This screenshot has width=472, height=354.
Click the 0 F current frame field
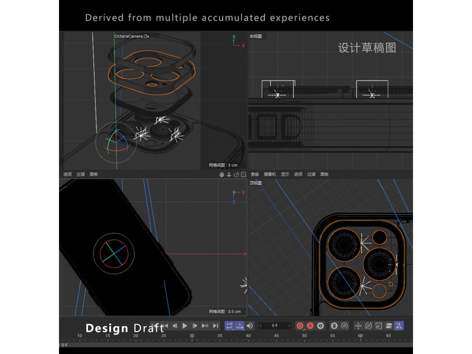(x=275, y=325)
